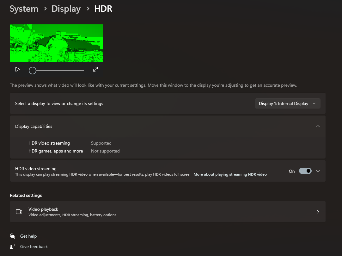Click the video preview seek slider handle
Viewport: 342px width, 256px height.
click(x=33, y=71)
